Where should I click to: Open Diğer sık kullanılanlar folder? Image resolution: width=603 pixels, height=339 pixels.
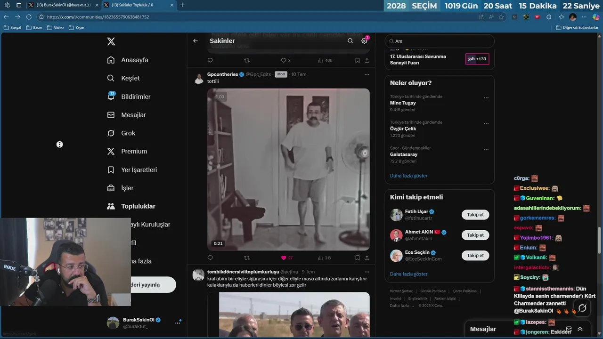(x=577, y=27)
